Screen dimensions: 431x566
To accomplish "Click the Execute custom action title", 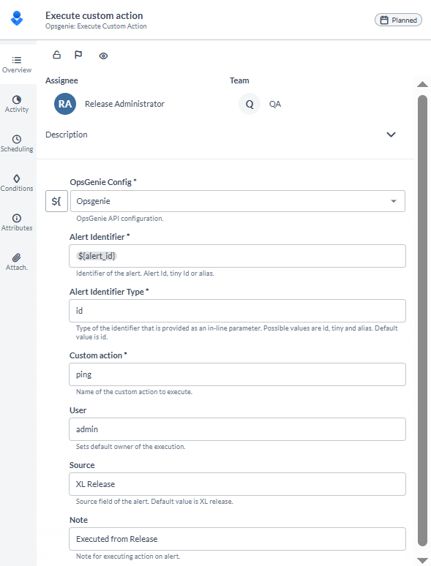I will point(94,15).
